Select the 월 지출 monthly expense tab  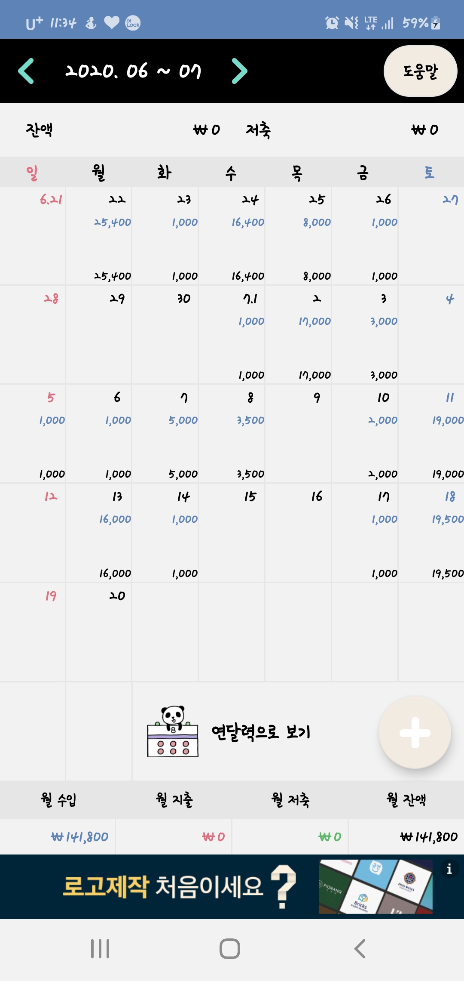(174, 800)
